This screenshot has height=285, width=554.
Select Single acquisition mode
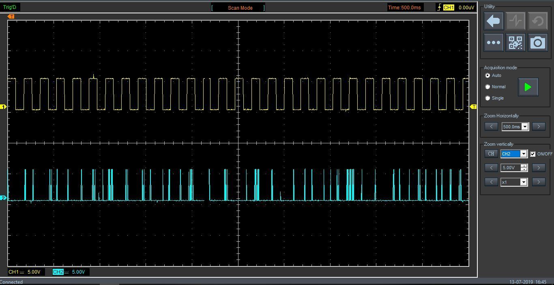(487, 98)
